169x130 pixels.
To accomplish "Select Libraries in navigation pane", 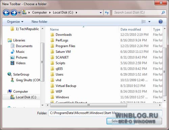I will coord(16,40).
